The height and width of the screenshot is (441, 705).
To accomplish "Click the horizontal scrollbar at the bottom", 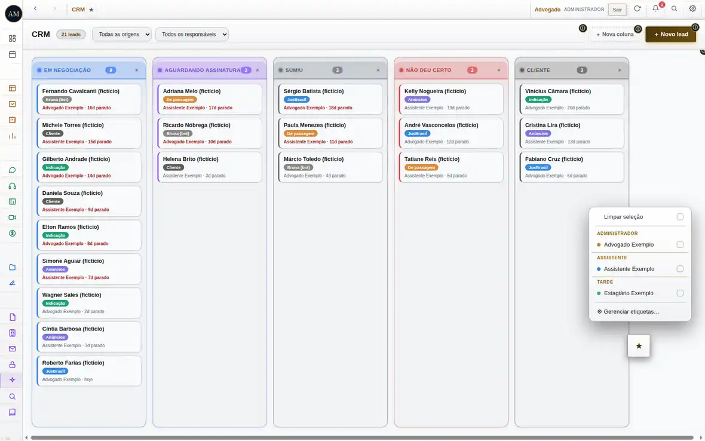I will click(362, 437).
